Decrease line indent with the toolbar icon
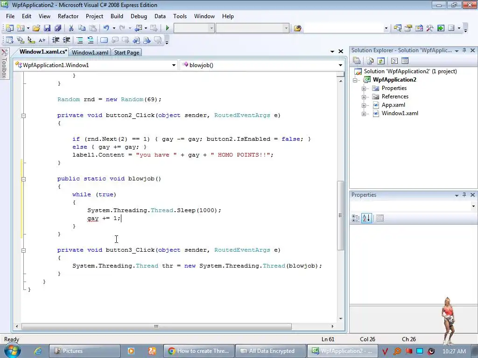478x358 pixels. [56, 40]
